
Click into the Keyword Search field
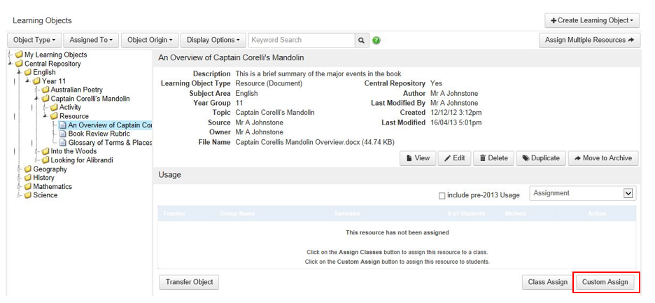point(301,41)
